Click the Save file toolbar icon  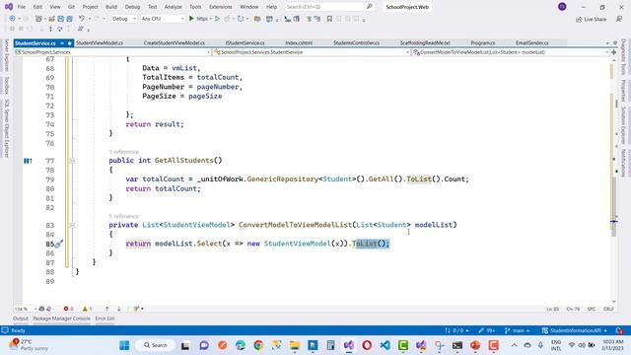tap(60, 19)
